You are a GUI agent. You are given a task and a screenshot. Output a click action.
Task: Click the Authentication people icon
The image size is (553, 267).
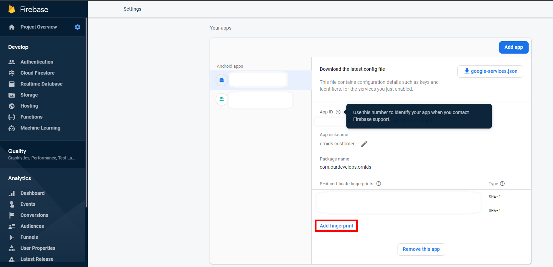click(12, 62)
